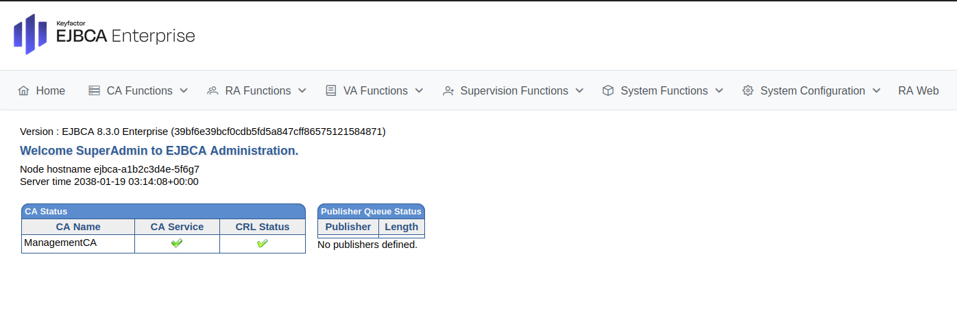Screen dimensions: 957x335
Task: Click the VA Functions document icon
Action: (x=331, y=90)
